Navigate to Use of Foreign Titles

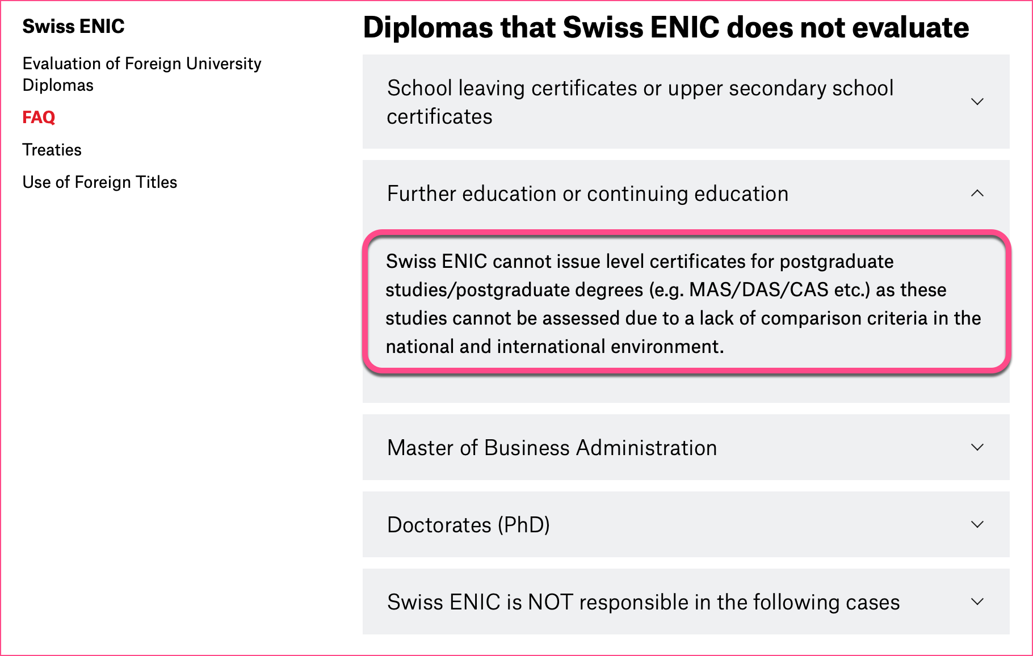pyautogui.click(x=99, y=182)
